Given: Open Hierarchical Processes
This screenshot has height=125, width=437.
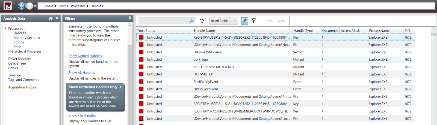Looking at the screenshot, I should (25, 51).
